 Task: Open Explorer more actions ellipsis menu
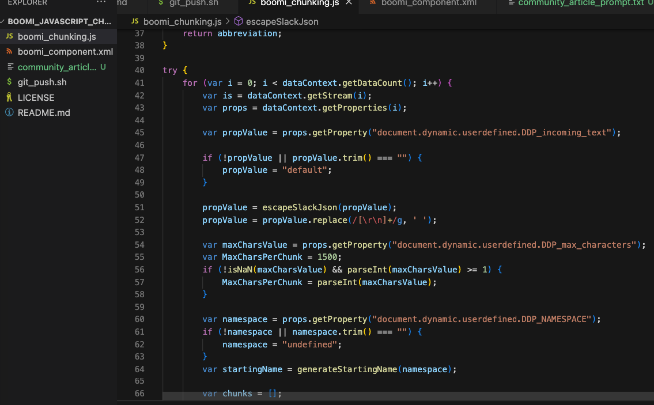pyautogui.click(x=101, y=3)
